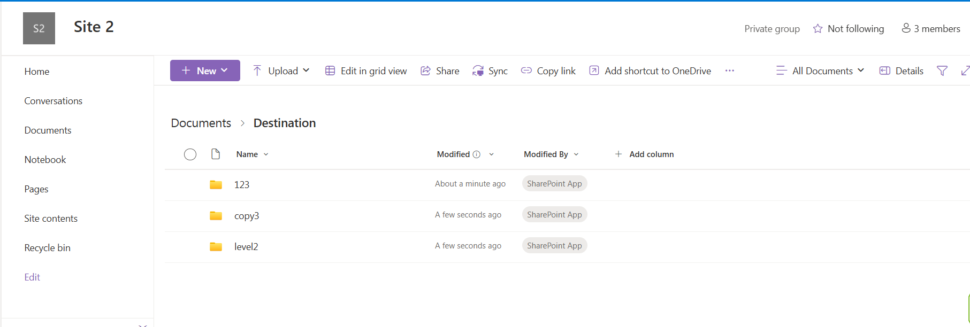Click the star icon to follow site
The width and height of the screenshot is (970, 327).
[818, 29]
